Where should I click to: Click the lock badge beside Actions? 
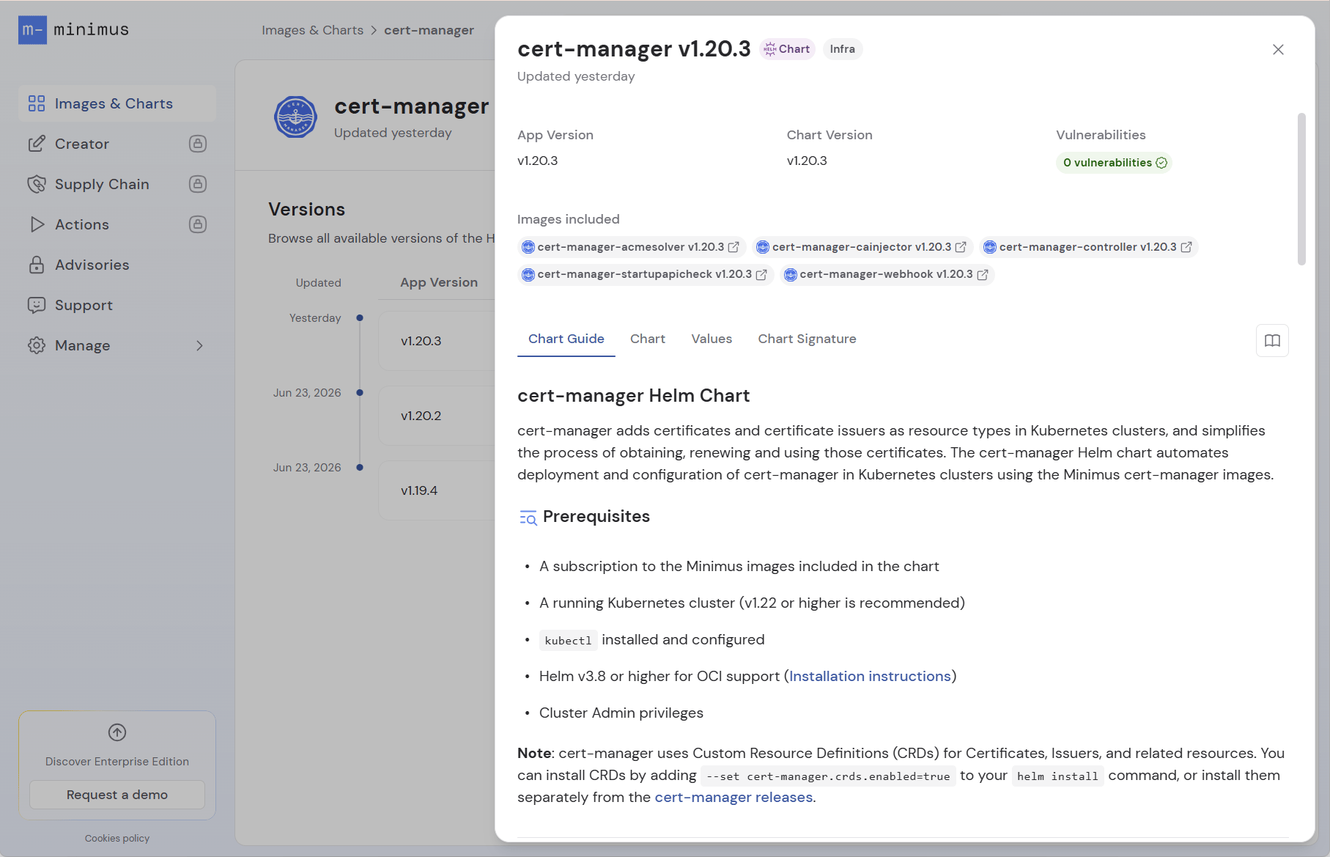pyautogui.click(x=198, y=224)
